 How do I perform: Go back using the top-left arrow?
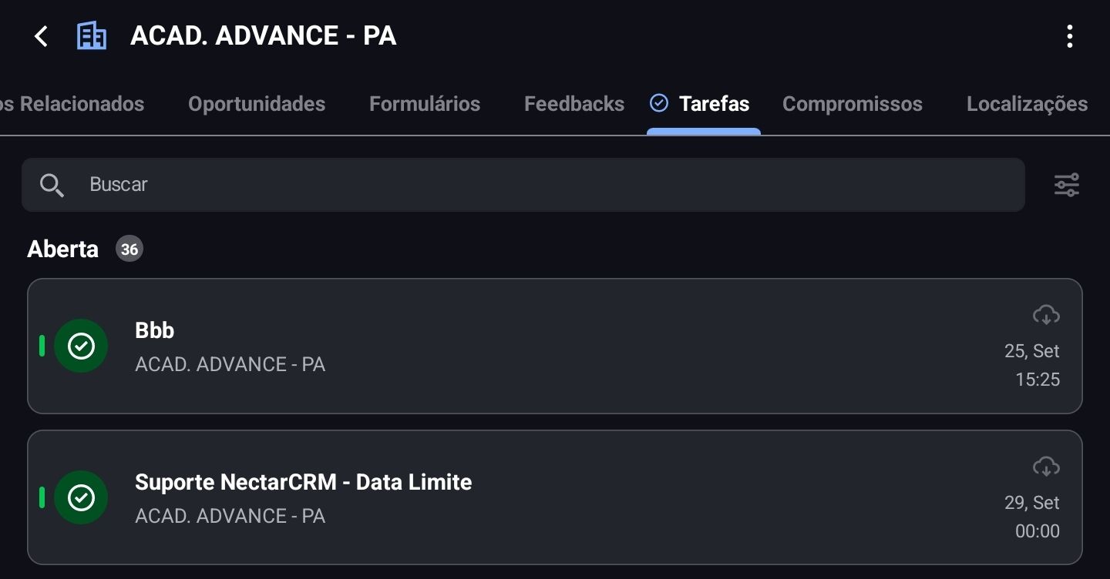point(42,36)
